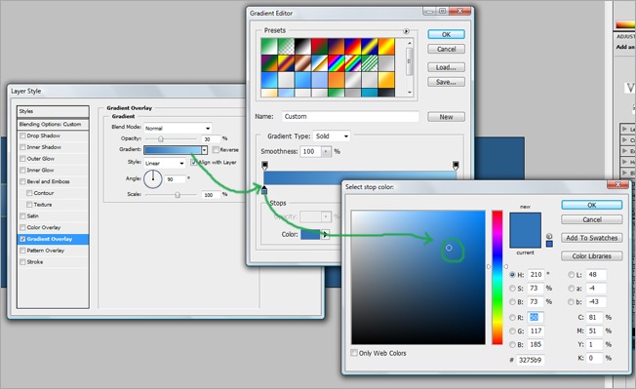
Task: Choose the violet-to-orange gradient preset
Action: click(x=337, y=47)
